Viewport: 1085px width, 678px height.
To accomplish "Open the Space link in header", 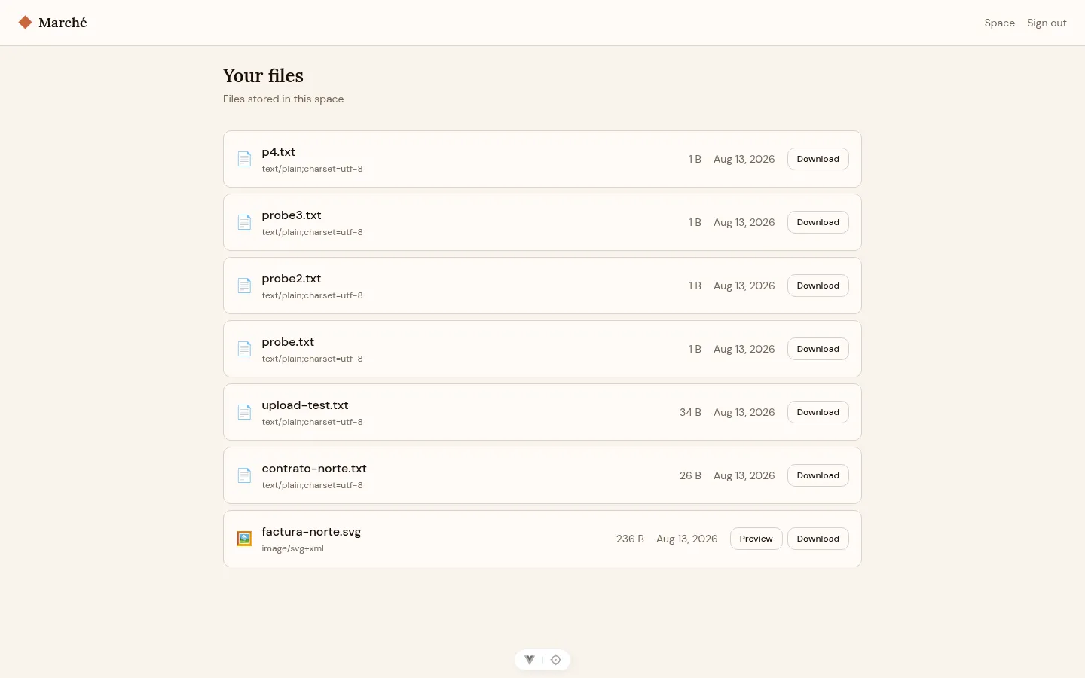I will point(999,23).
